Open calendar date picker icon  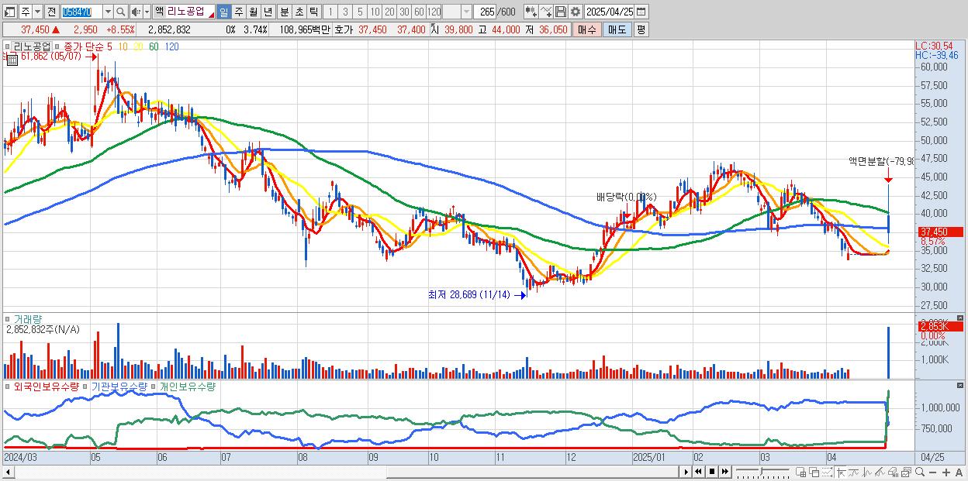tap(641, 12)
